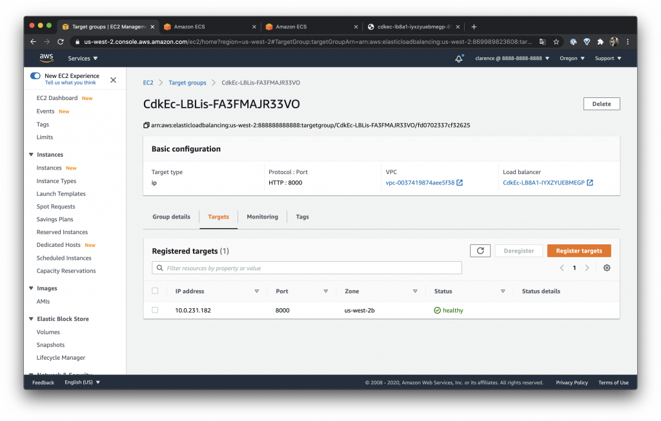The width and height of the screenshot is (661, 421).
Task: Click the browser forward arrow
Action: [x=46, y=42]
